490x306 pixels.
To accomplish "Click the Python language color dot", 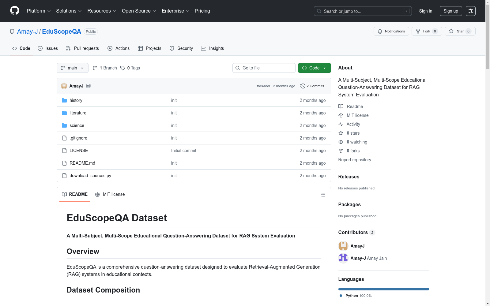I will pyautogui.click(x=341, y=296).
